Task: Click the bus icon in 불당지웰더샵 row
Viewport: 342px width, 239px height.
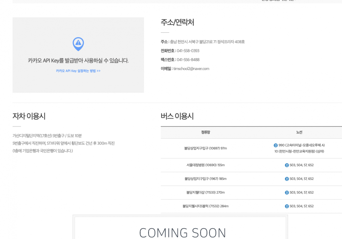Action: 287,193
